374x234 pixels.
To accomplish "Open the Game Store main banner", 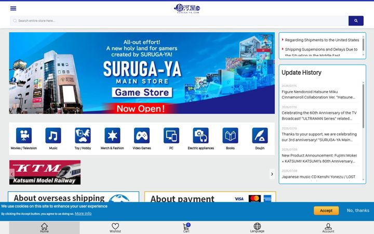I will (142, 73).
